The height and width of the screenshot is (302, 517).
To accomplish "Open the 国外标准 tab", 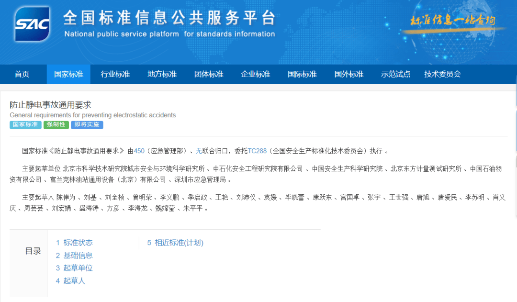I will (349, 74).
